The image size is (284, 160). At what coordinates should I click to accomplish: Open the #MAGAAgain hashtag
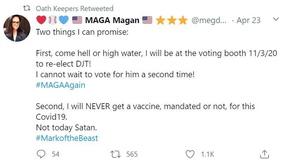tap(61, 85)
